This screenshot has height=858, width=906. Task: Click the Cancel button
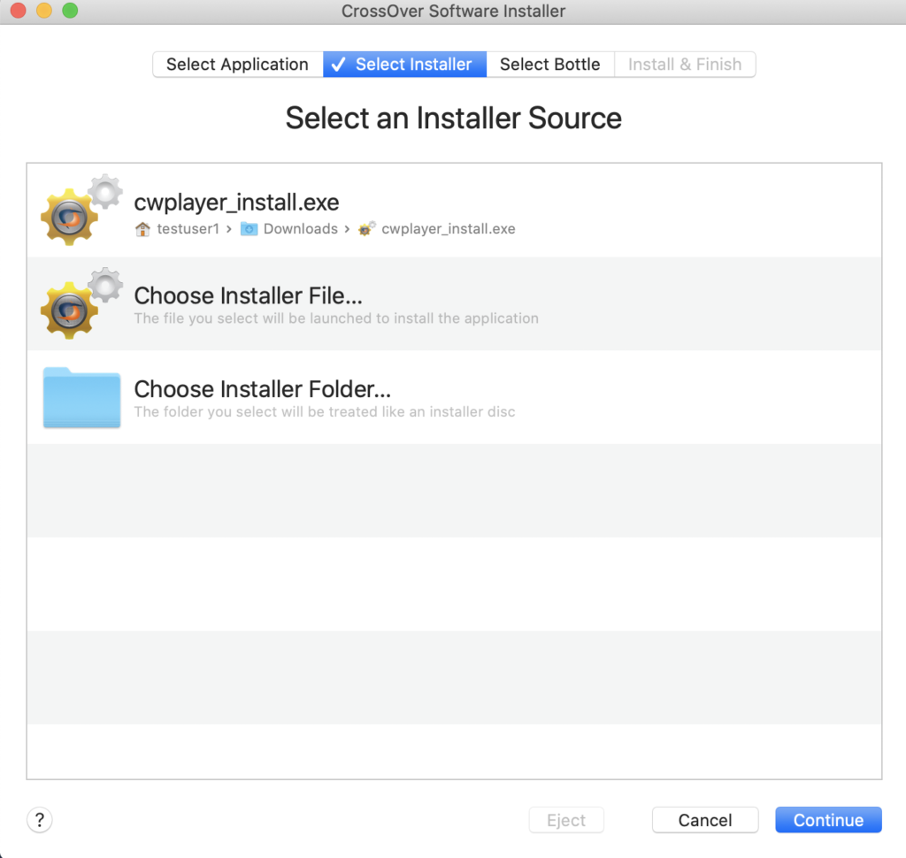[704, 820]
